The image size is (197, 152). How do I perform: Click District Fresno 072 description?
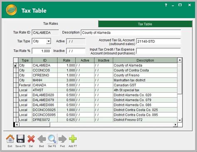(x=145, y=120)
